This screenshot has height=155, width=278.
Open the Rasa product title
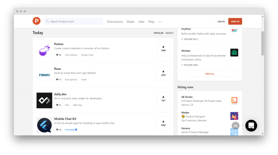point(58,69)
